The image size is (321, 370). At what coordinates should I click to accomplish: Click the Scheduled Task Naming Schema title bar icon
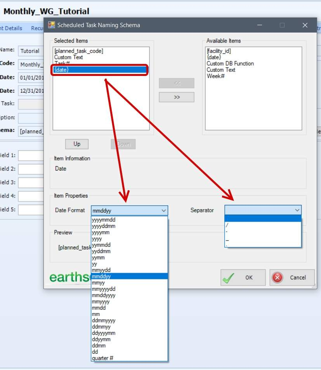(x=50, y=25)
